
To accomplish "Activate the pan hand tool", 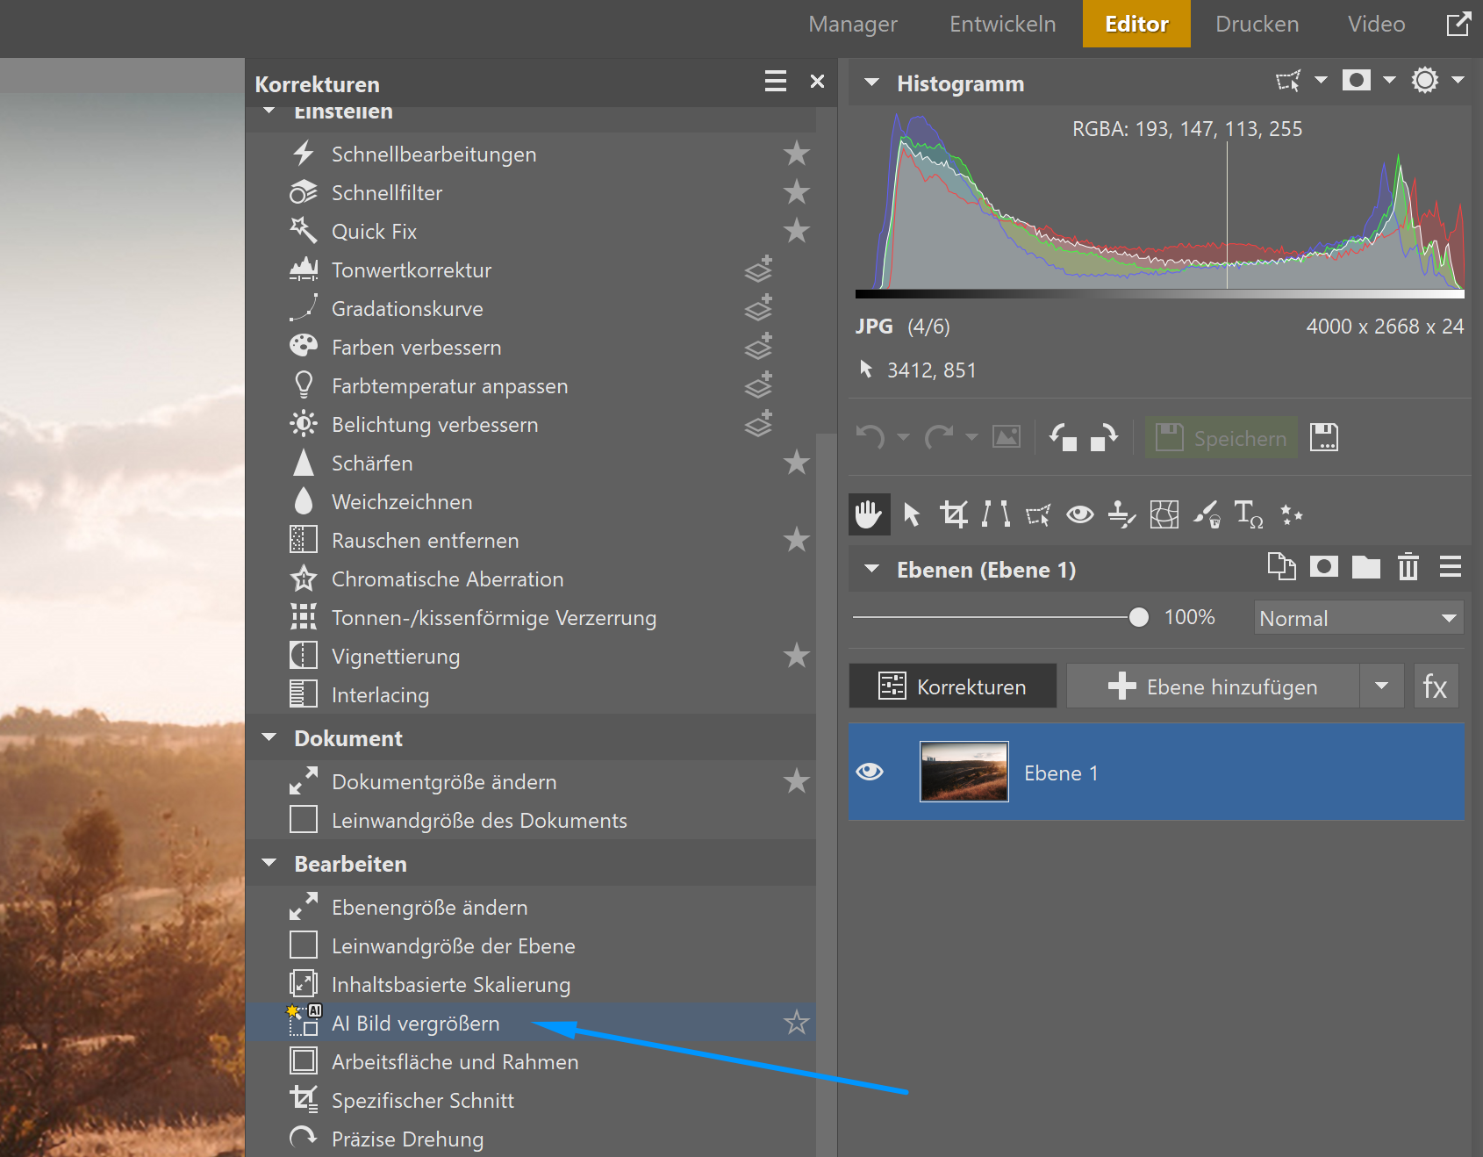I will pyautogui.click(x=869, y=514).
